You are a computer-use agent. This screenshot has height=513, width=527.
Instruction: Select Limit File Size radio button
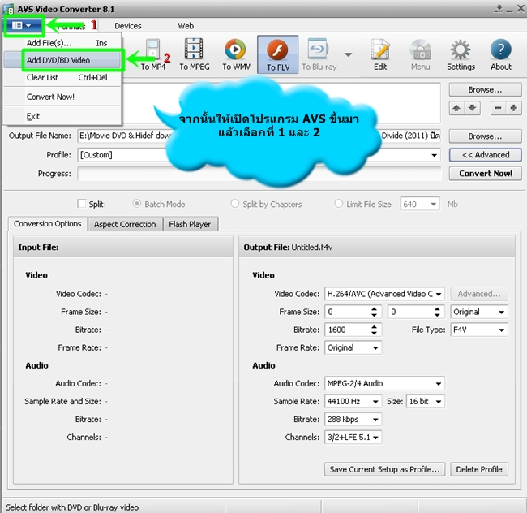338,204
